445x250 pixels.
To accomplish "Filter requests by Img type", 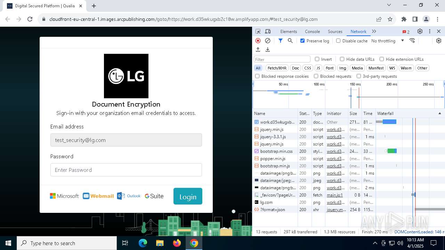I will [x=343, y=68].
